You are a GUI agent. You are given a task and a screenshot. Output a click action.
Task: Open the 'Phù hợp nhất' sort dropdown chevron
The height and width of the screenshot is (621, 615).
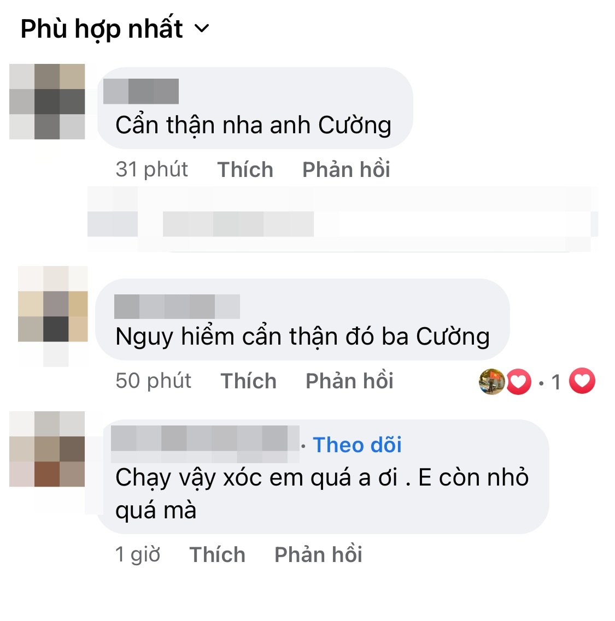pos(202,28)
